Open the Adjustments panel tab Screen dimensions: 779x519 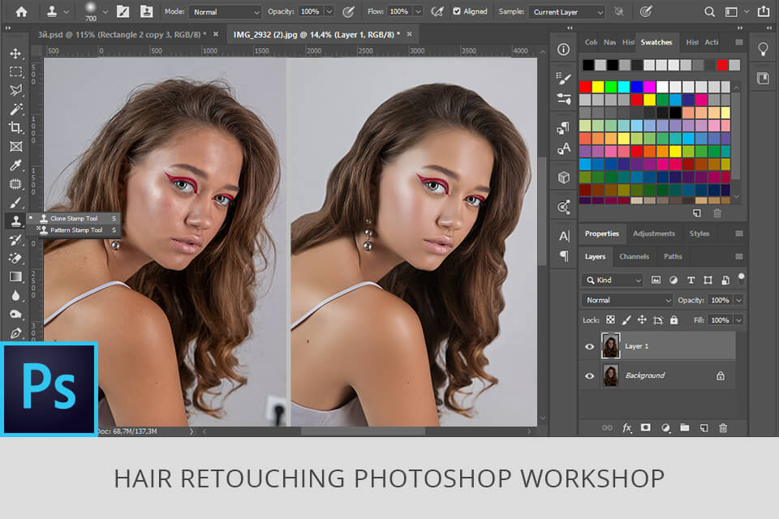click(x=654, y=234)
